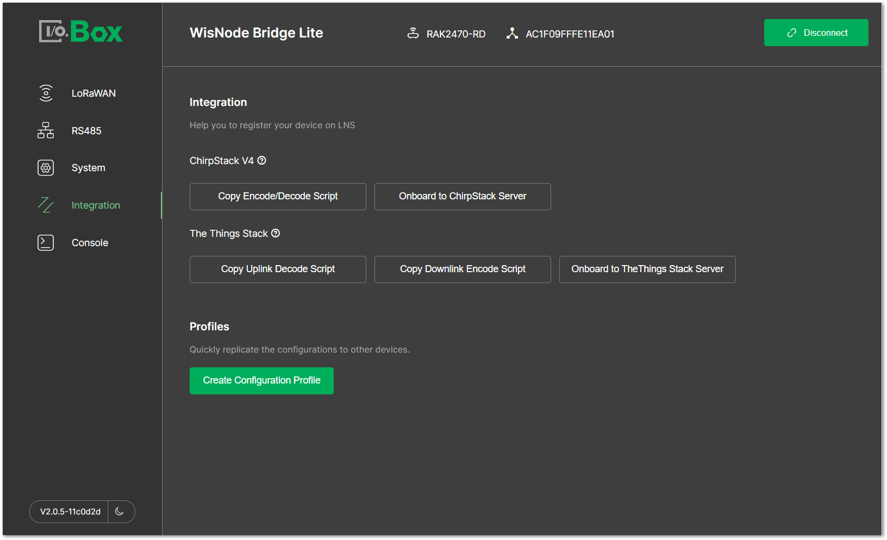Click the WisNode Bridge Lite title

257,33
